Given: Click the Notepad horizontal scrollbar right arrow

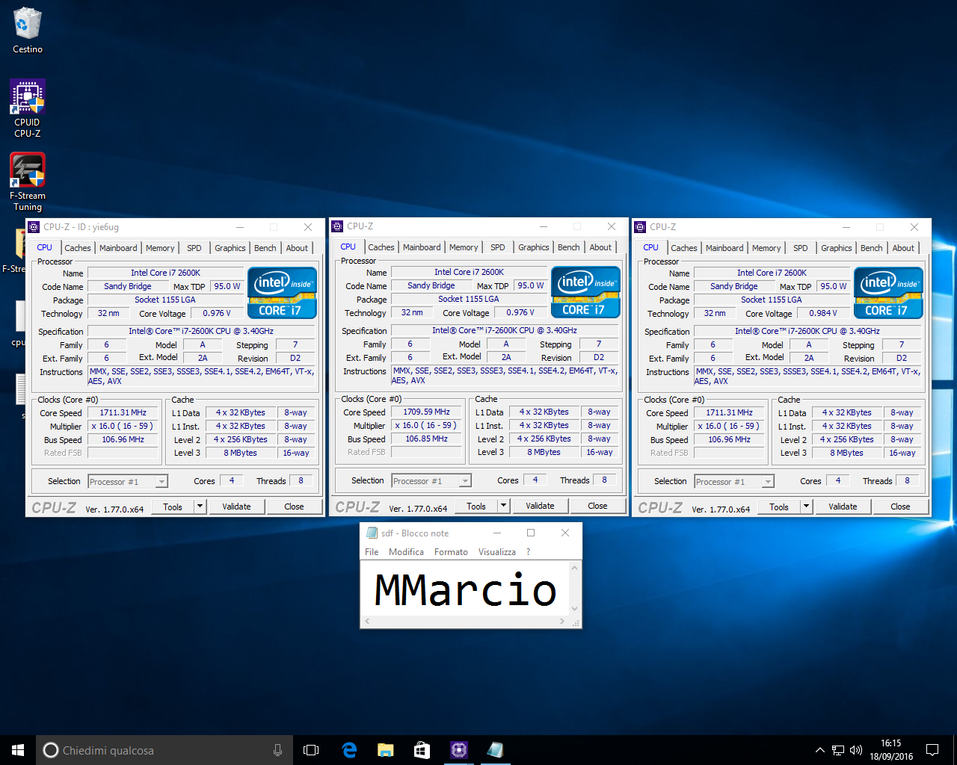Looking at the screenshot, I should [562, 621].
